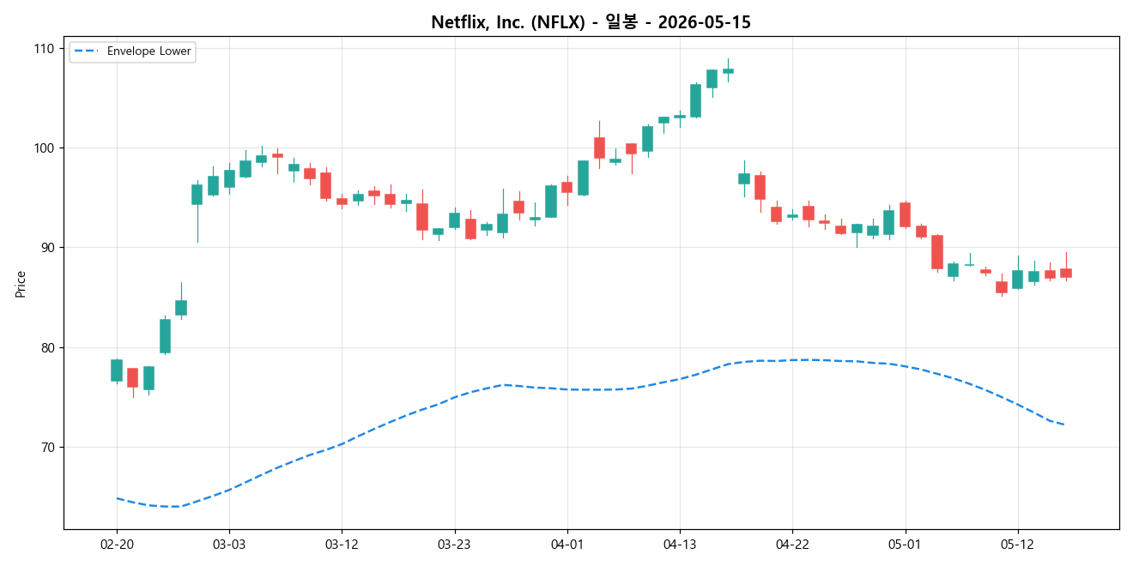
Task: Click the 04-13 x-axis date label
Action: [x=680, y=545]
